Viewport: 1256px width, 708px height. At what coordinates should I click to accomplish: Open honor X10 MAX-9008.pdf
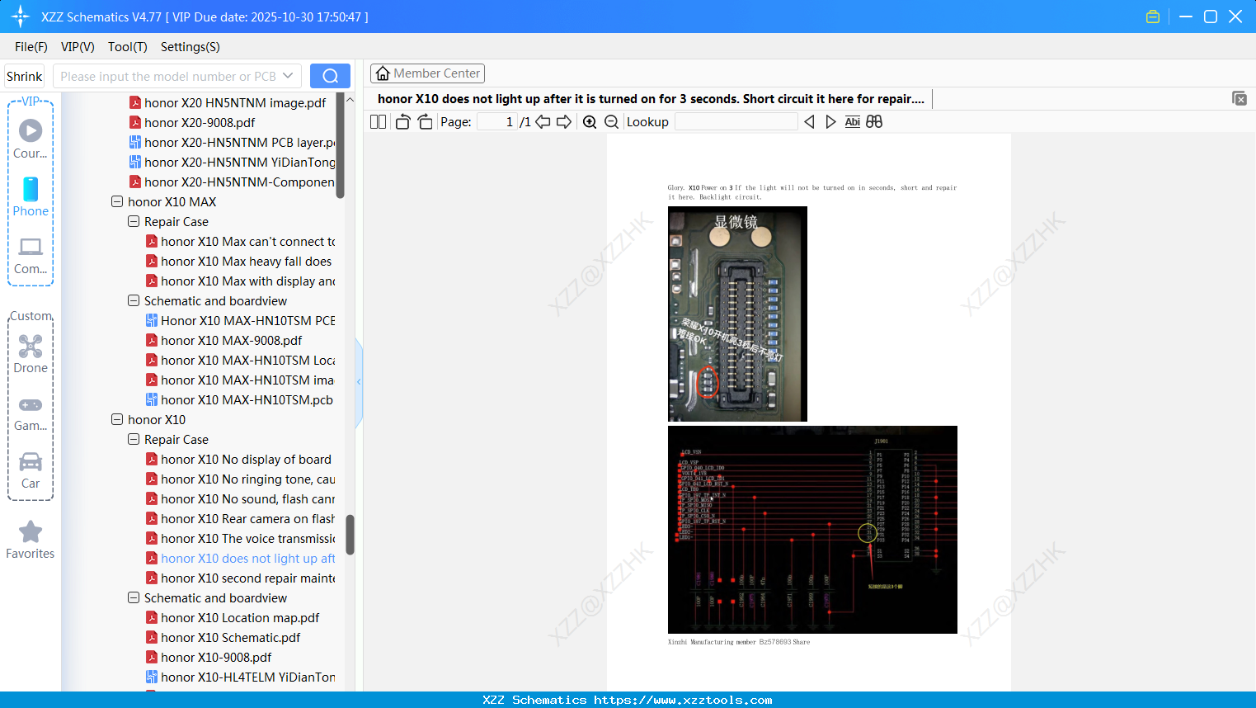tap(231, 340)
